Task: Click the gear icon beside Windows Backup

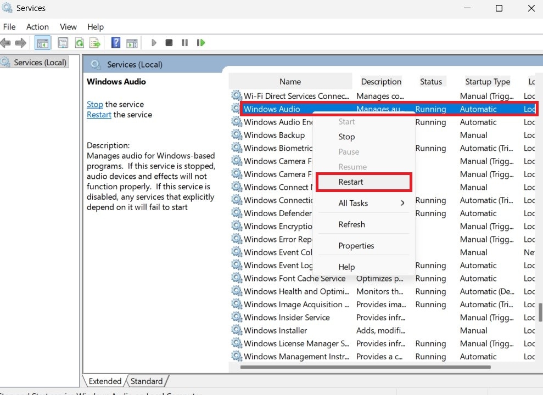Action: point(237,134)
